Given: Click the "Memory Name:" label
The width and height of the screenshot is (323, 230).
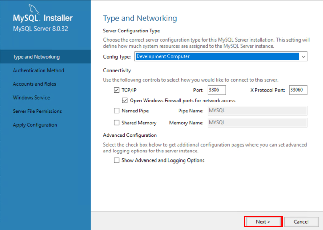Looking at the screenshot, I should click(x=186, y=123).
